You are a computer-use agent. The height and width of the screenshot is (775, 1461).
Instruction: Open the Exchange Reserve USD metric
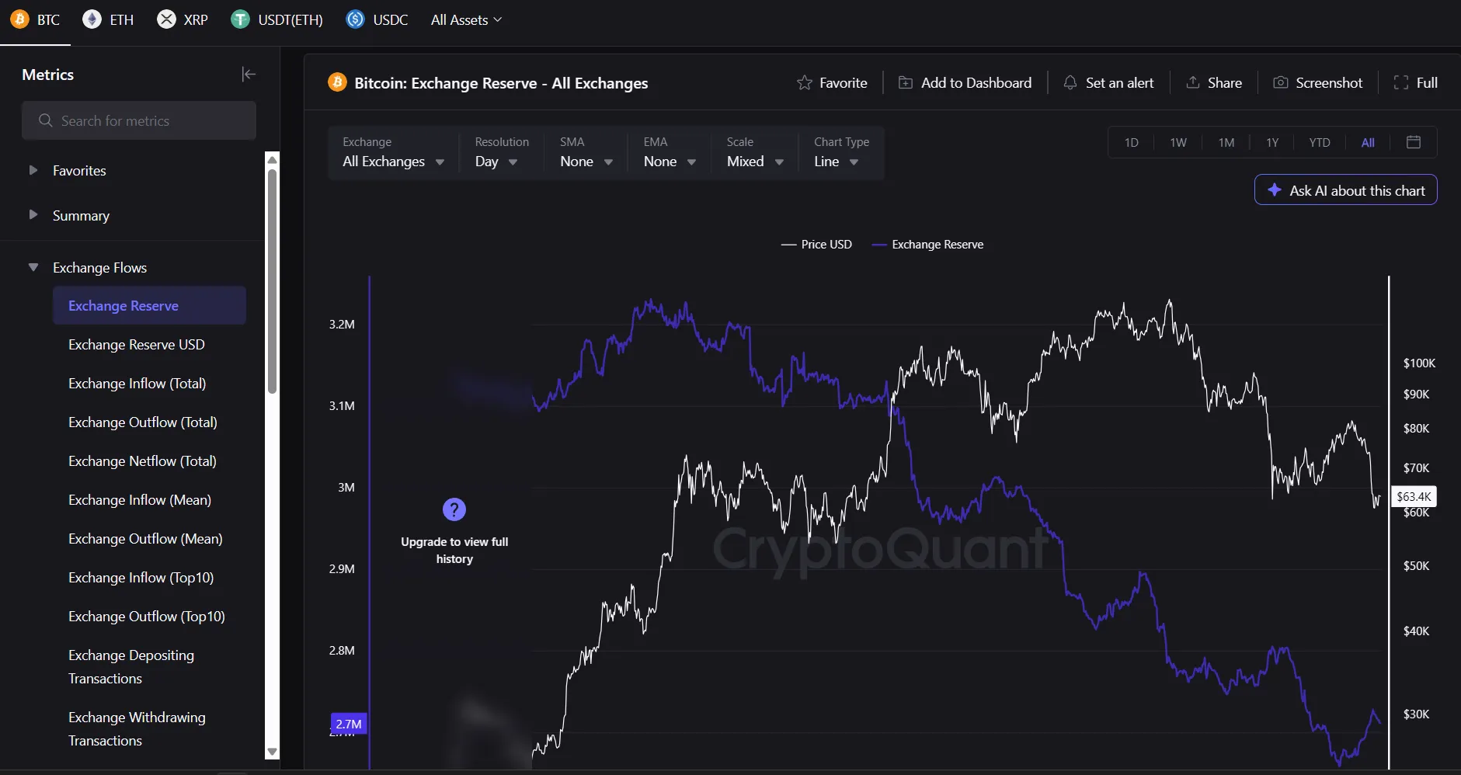point(137,344)
